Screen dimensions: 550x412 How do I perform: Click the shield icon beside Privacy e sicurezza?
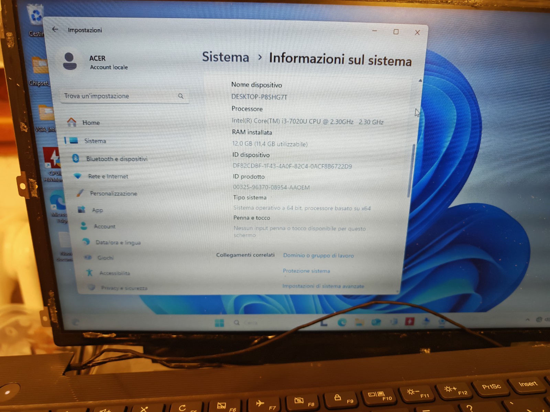[x=91, y=287]
